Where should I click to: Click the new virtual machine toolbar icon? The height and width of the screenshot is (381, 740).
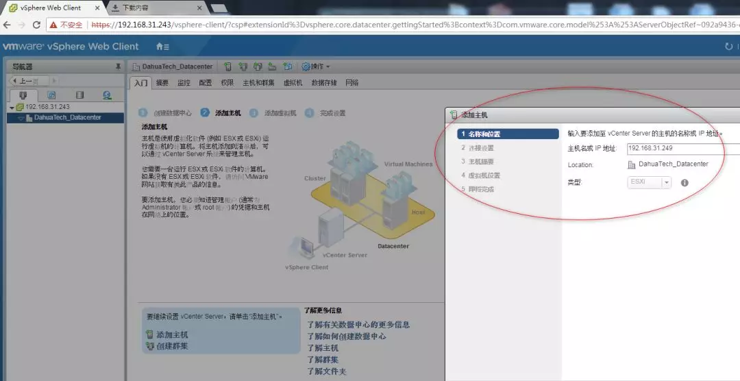258,66
